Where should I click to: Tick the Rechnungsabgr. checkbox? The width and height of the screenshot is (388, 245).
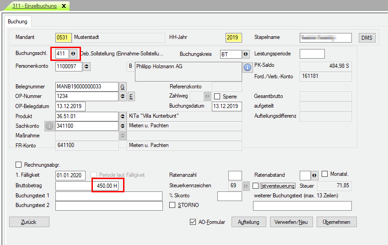[19, 165]
